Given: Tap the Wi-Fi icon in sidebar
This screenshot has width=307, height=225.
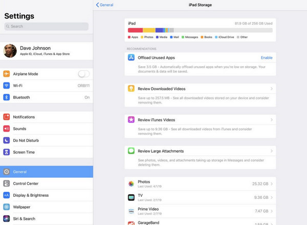Looking at the screenshot, I should [x=7, y=86].
